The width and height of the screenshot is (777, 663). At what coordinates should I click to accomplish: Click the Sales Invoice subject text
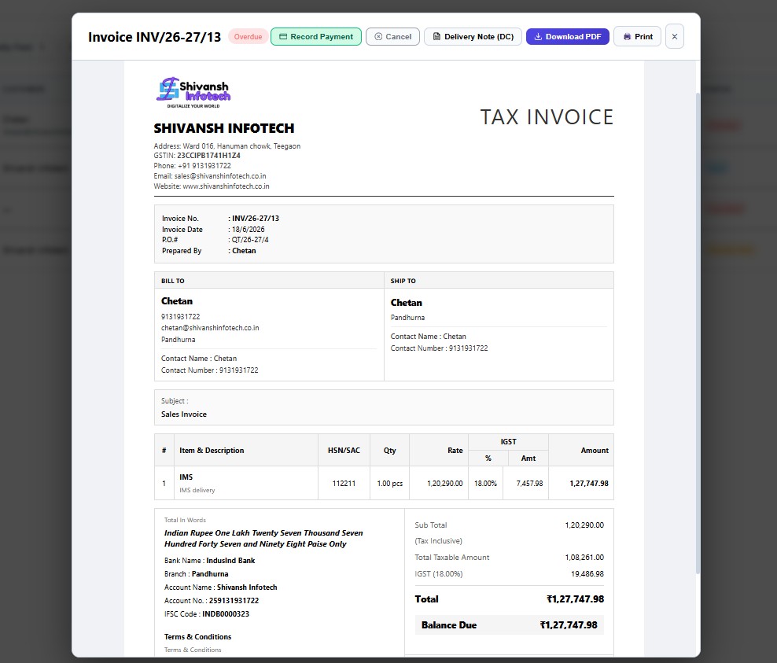pyautogui.click(x=184, y=414)
